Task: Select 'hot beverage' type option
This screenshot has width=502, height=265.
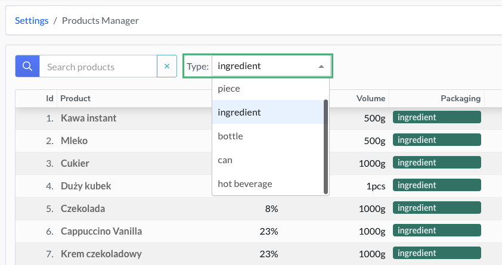Action: [x=244, y=183]
